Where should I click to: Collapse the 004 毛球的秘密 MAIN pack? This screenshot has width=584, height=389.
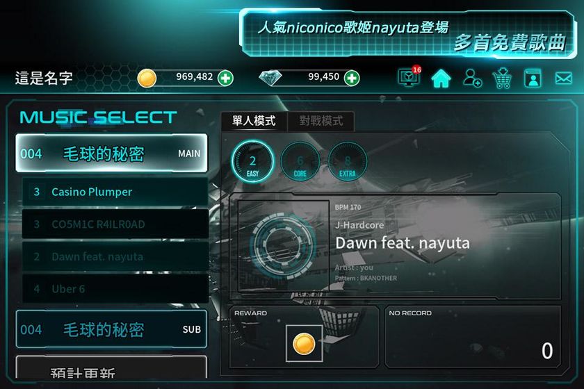click(x=111, y=153)
